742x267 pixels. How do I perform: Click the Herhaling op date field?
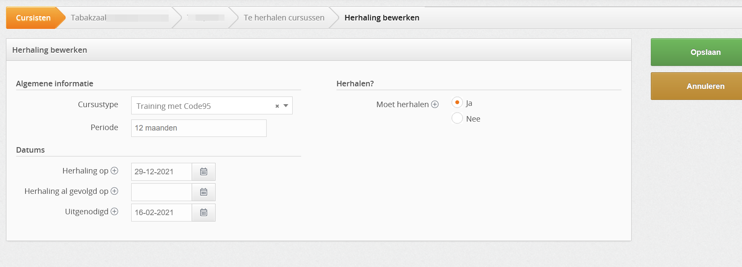point(161,172)
